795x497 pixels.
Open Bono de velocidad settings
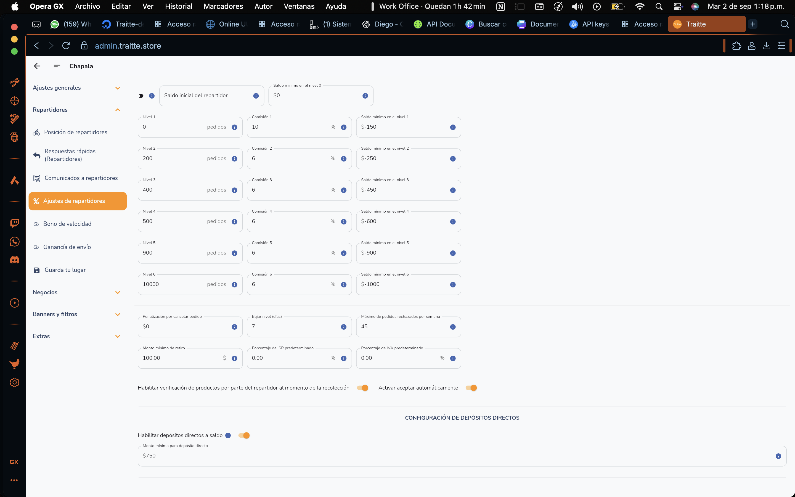click(67, 224)
